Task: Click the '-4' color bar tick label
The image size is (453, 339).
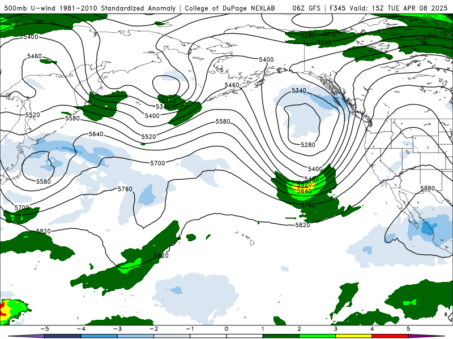Action: [81, 329]
